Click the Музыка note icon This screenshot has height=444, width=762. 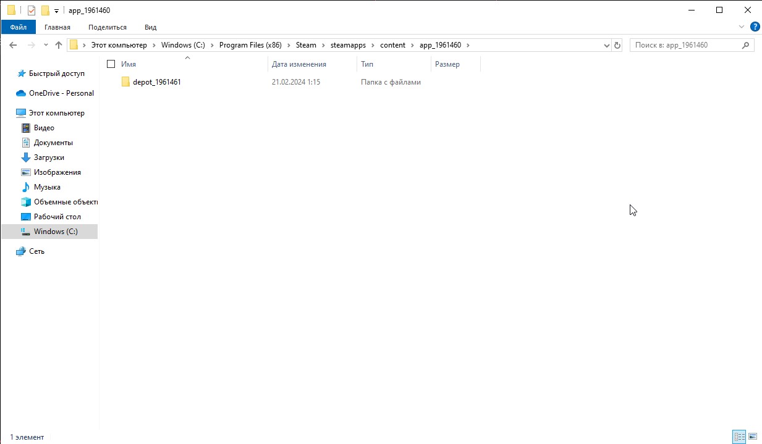[25, 187]
